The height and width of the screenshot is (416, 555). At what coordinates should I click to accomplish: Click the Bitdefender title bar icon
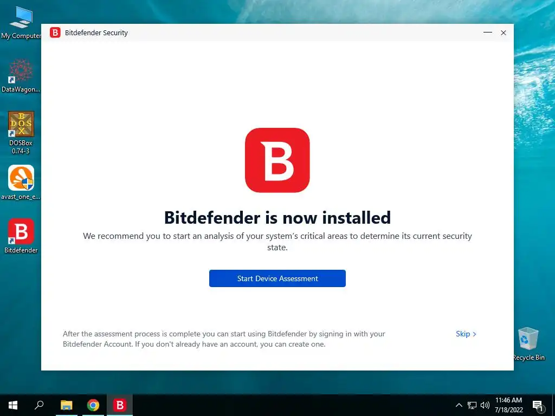tap(55, 32)
